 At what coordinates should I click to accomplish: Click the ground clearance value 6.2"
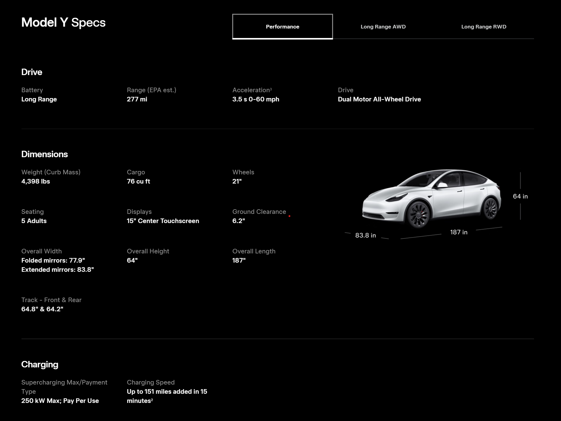[x=239, y=221]
